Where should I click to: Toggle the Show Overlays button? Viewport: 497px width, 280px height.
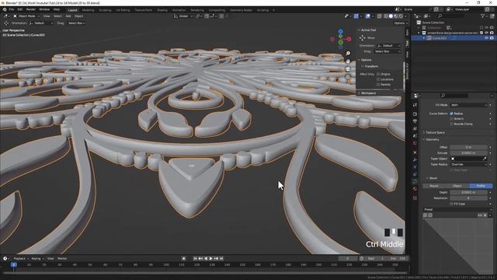coord(367,16)
